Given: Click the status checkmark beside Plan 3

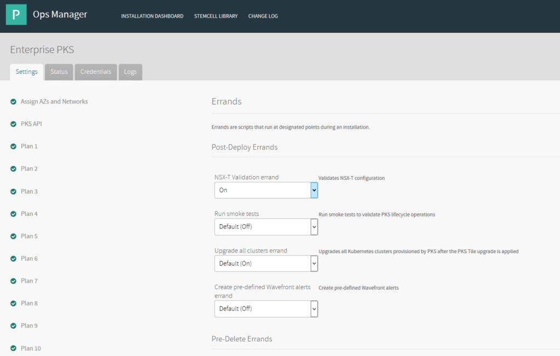Looking at the screenshot, I should click(13, 191).
